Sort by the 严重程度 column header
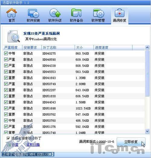Viewport: 151px width, 158px height. click(x=12, y=48)
